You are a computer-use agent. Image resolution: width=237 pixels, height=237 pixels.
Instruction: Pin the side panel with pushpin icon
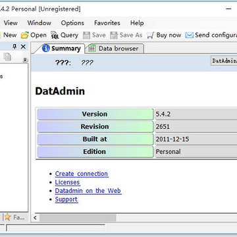click(14, 47)
